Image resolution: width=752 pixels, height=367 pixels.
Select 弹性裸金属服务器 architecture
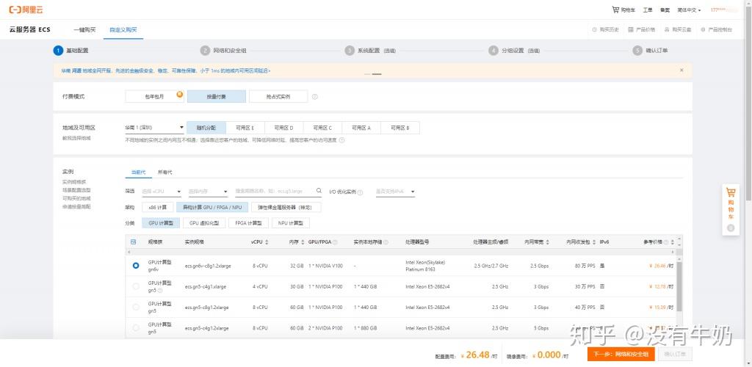pyautogui.click(x=286, y=208)
